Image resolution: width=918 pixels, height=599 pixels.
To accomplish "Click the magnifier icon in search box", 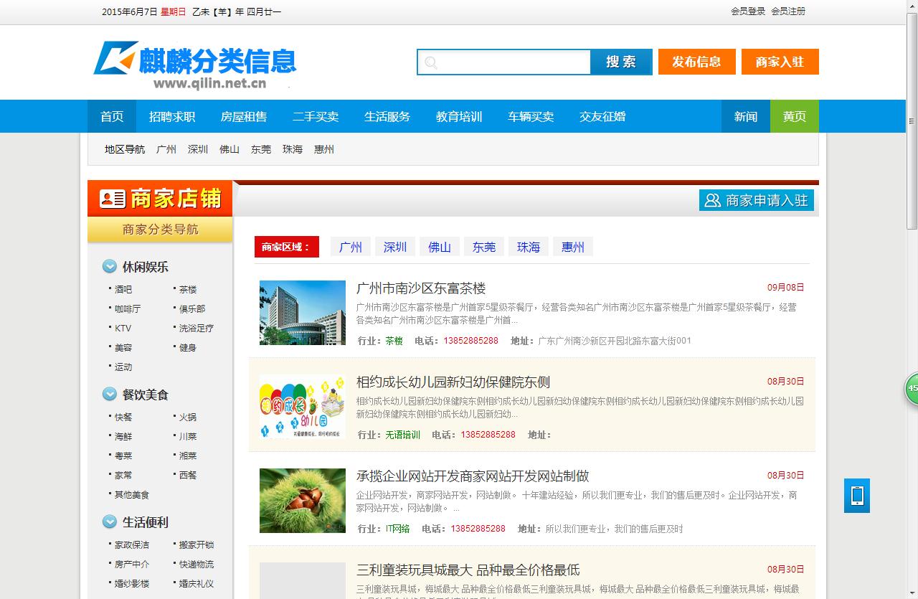I will 431,62.
